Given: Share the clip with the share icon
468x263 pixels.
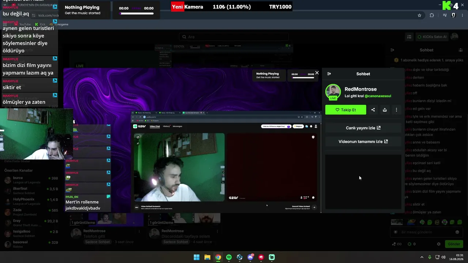Looking at the screenshot, I should click(x=373, y=110).
